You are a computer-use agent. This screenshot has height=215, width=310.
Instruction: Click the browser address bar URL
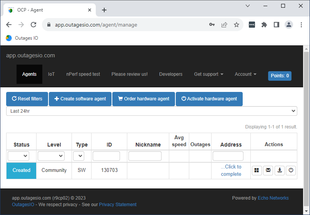pyautogui.click(x=96, y=25)
